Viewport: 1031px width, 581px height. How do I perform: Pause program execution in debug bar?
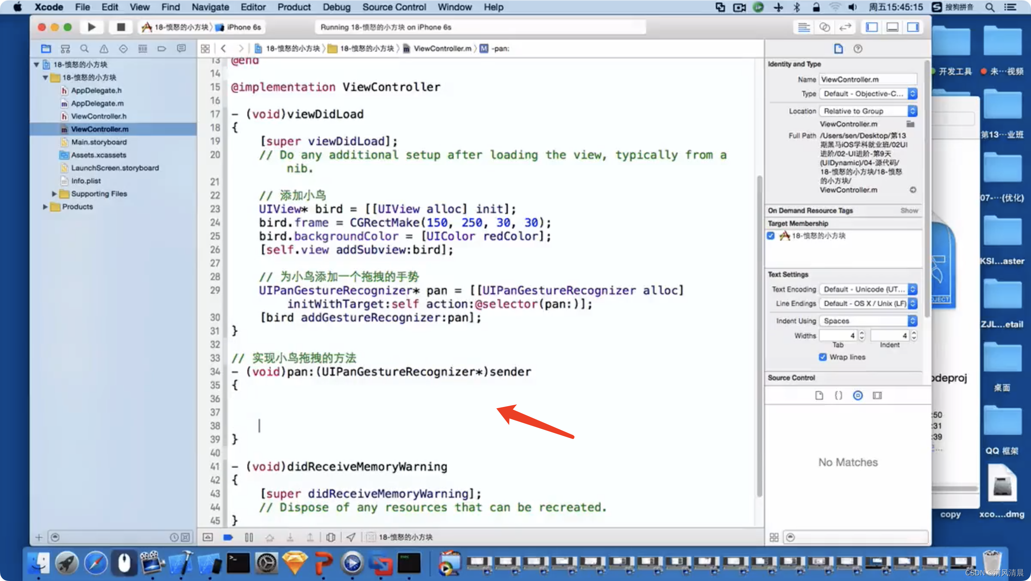pos(249,537)
